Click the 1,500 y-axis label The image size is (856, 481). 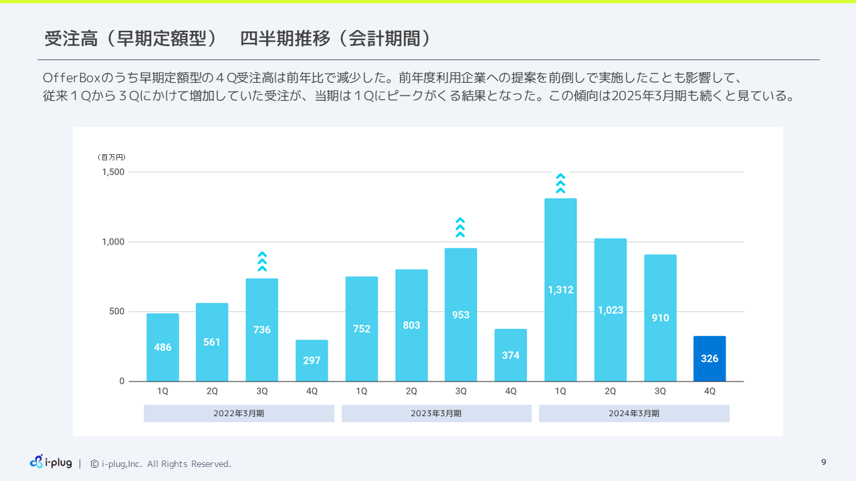point(113,172)
